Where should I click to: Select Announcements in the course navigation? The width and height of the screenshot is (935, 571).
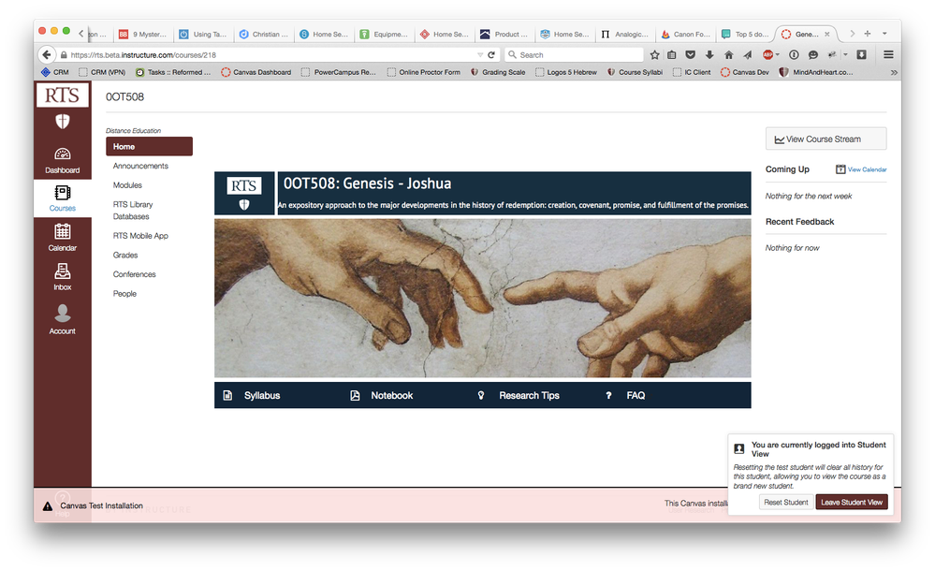140,166
